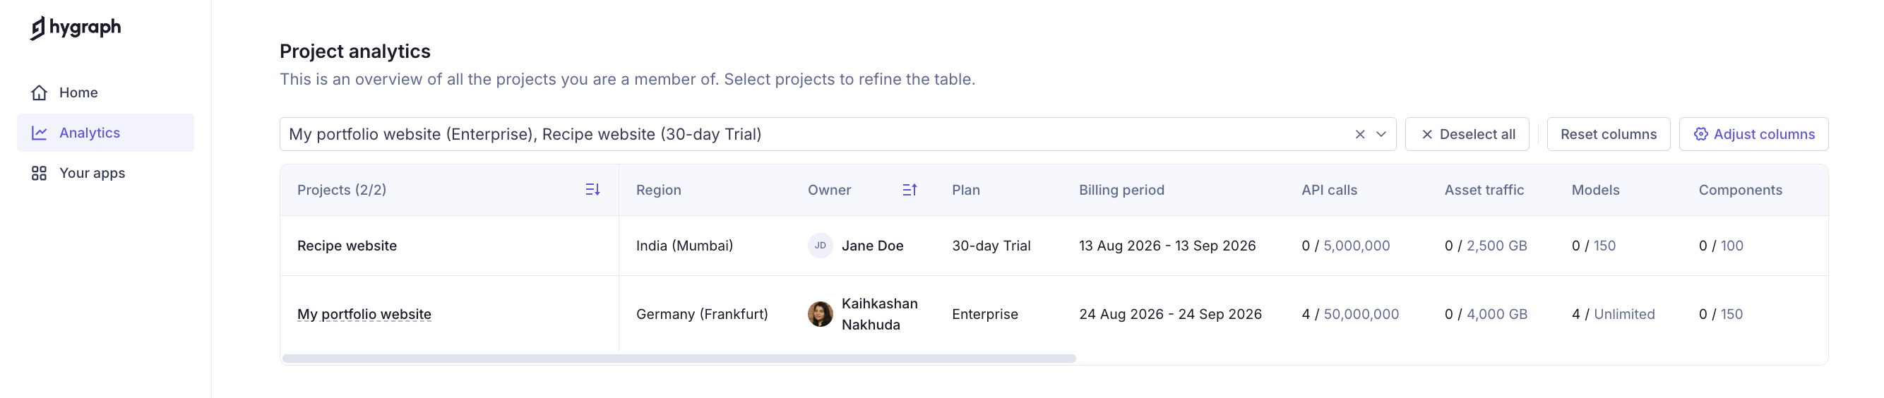
Task: Click the 0 / 100 components value
Action: tap(1721, 246)
